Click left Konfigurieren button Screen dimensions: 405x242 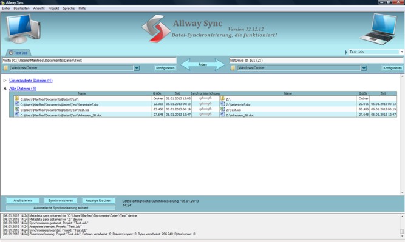165,68
